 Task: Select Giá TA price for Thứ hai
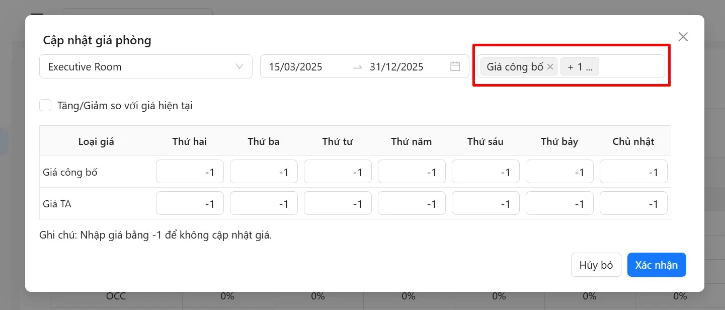[x=190, y=204]
